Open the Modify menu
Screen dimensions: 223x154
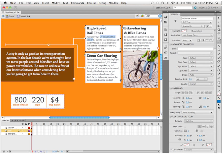pyautogui.click(x=55, y=3)
